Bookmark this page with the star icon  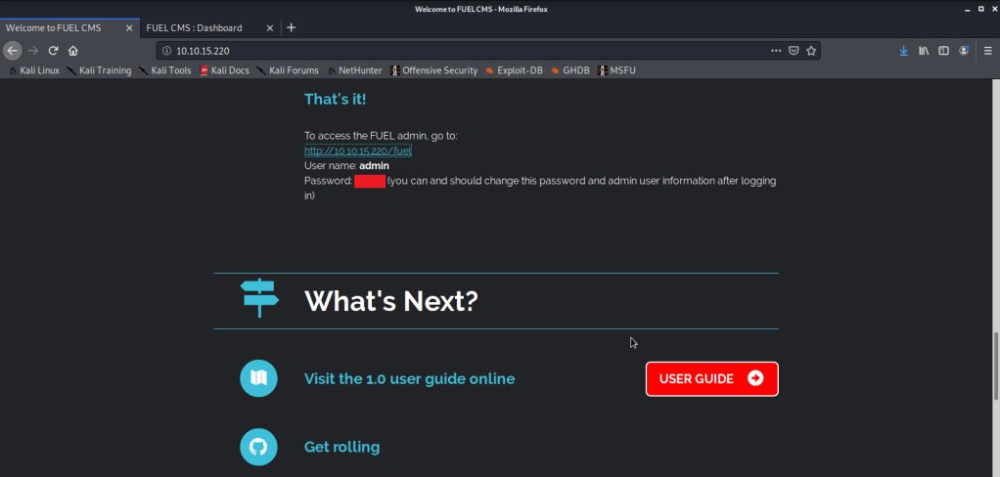coord(812,50)
